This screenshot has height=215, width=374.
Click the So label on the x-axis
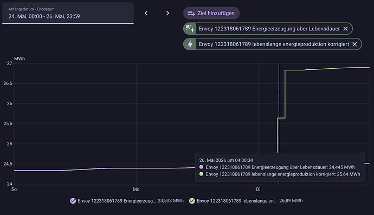point(14,189)
